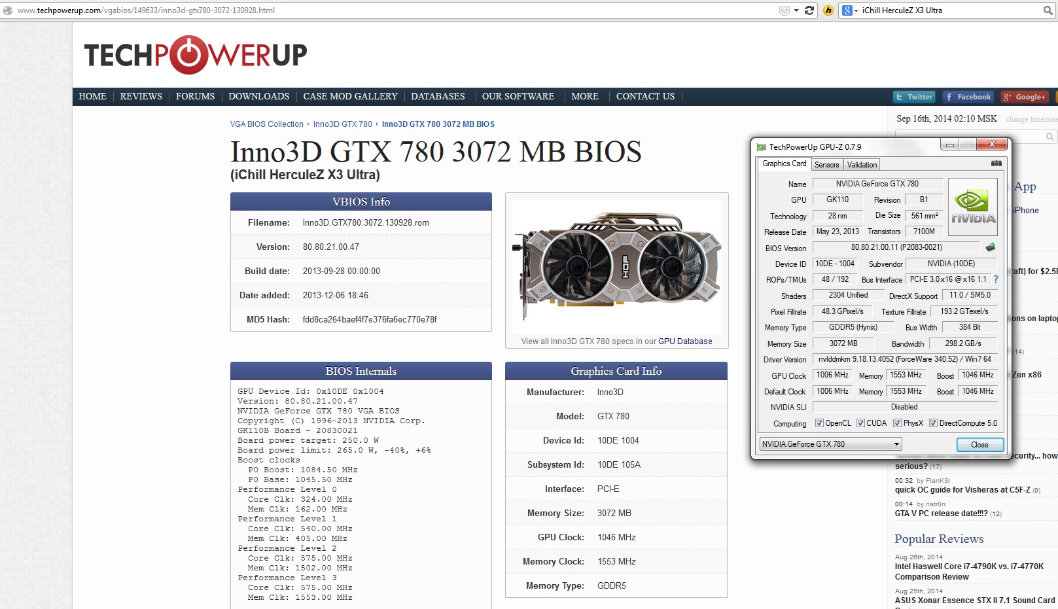1058x609 pixels.
Task: Click the iChill HerculeZ X3 Ultra search field
Action: pos(950,10)
